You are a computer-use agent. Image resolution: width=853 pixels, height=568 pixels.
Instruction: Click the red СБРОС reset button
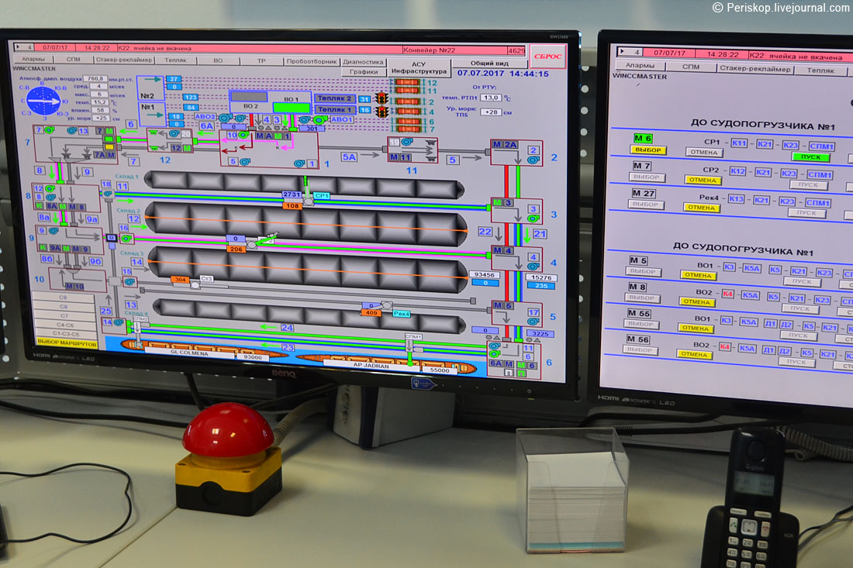[547, 57]
